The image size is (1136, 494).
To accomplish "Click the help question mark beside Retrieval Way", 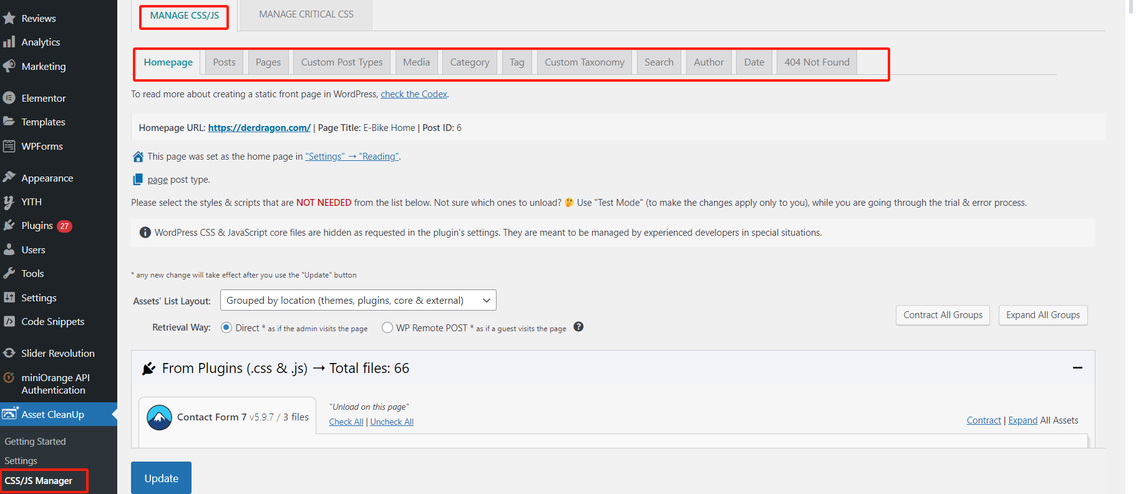I will pyautogui.click(x=578, y=327).
